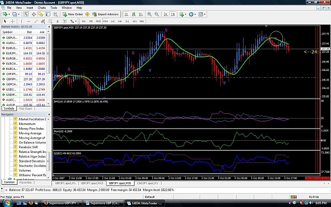Select the Equidistant Channel tool
The image size is (331, 207).
43,21
